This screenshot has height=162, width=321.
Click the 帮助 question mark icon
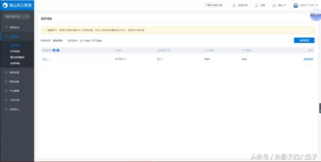pos(274,6)
